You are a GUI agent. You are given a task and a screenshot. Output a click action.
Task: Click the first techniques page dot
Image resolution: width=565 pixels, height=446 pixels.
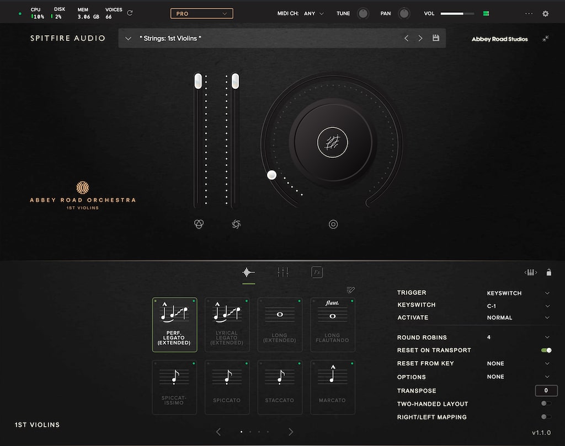tap(241, 432)
